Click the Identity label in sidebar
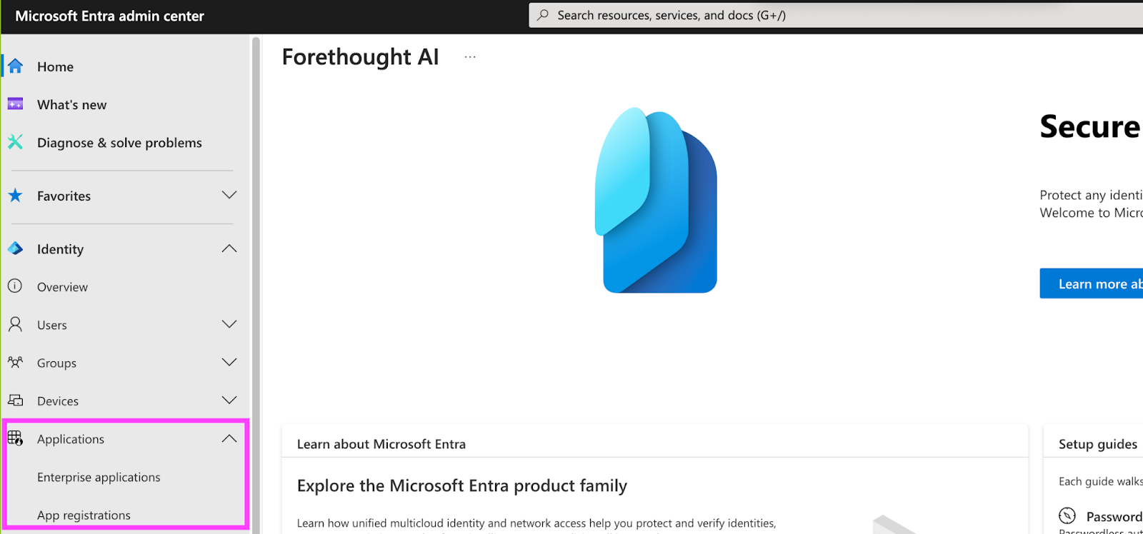1143x534 pixels. coord(60,248)
